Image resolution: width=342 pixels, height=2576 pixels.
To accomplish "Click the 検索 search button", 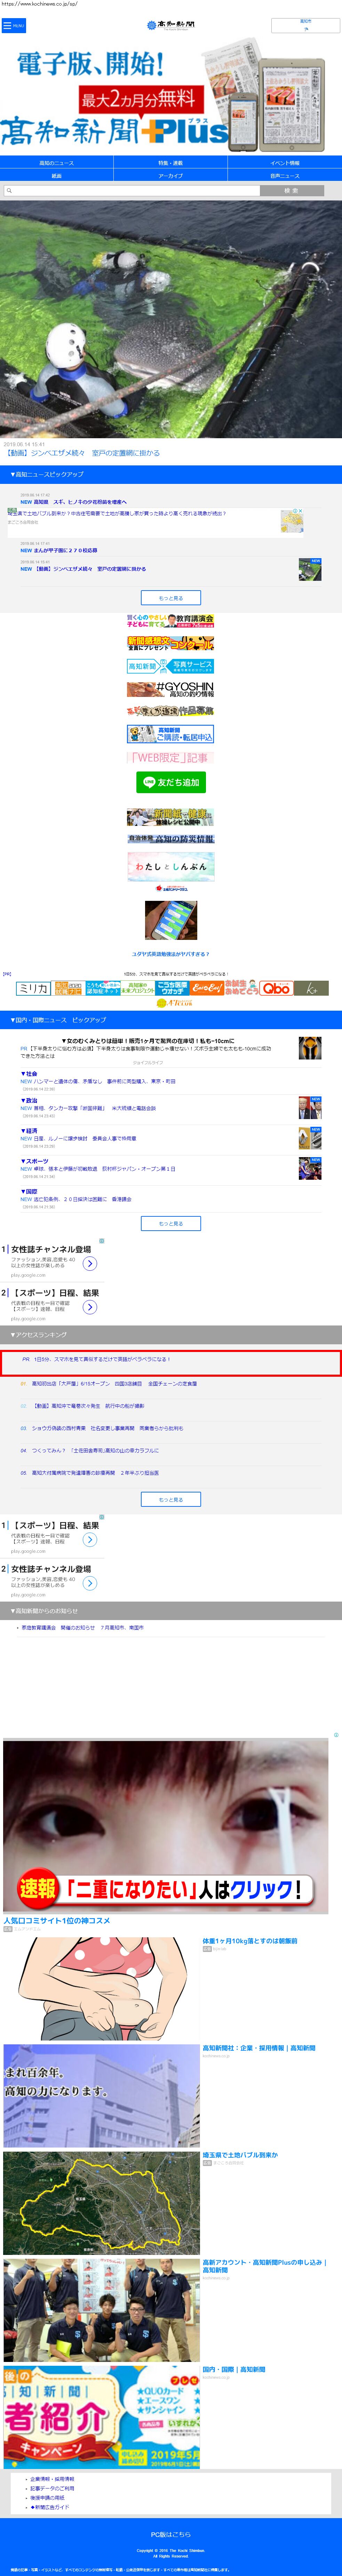I will pyautogui.click(x=291, y=190).
